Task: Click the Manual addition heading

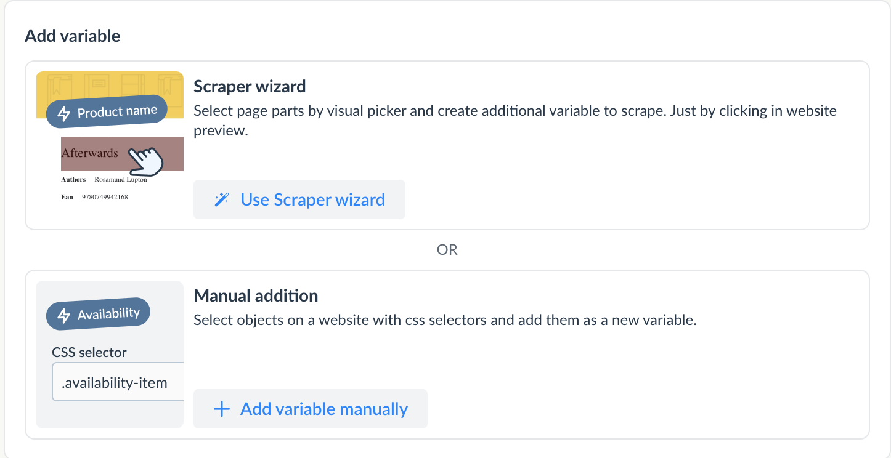Action: coord(256,296)
